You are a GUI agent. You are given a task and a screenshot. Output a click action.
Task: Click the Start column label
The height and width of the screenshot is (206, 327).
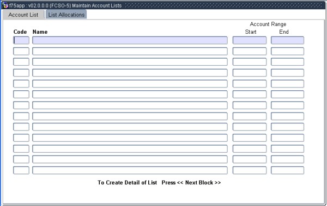point(251,32)
